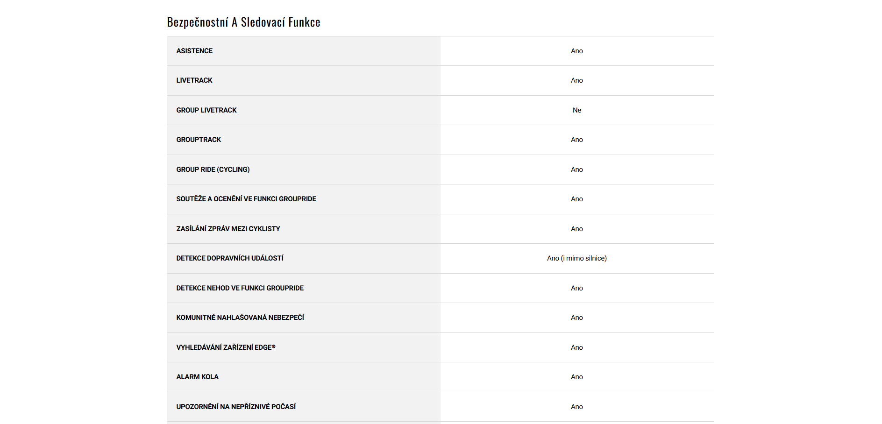Image resolution: width=882 pixels, height=424 pixels.
Task: Select the ASISTENCE row label
Action: tap(194, 51)
